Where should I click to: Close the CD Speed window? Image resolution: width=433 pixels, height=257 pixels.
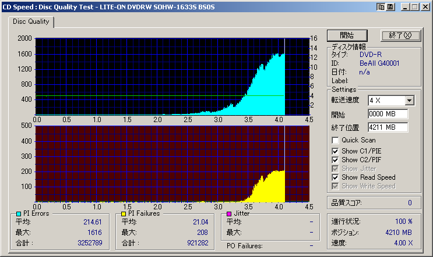point(425,7)
